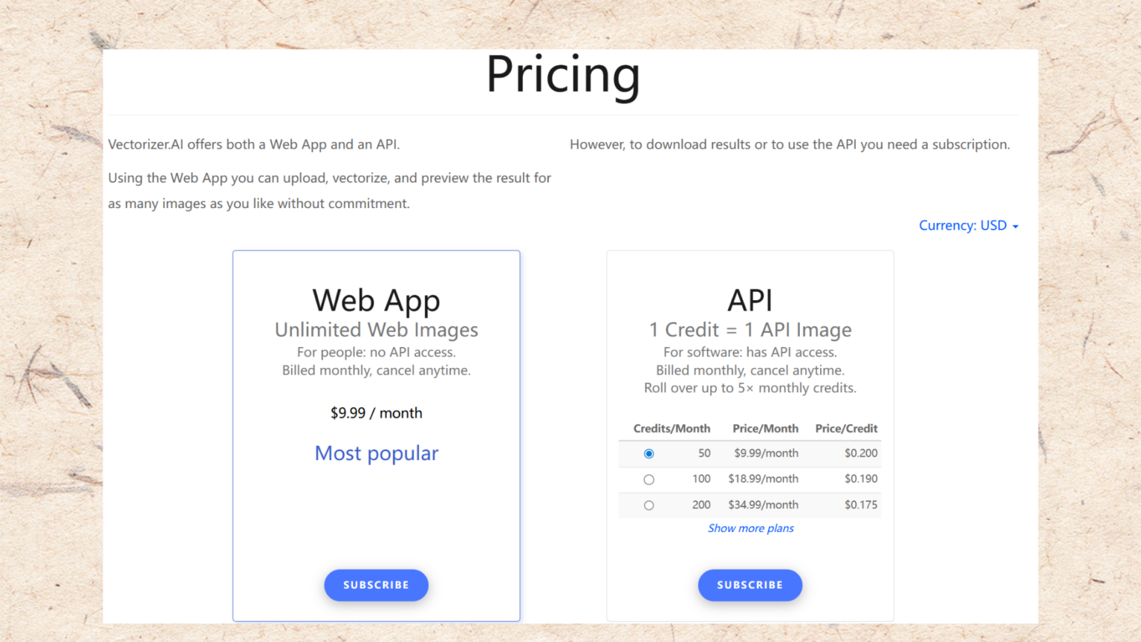This screenshot has height=642, width=1141.
Task: Click the $18.99/month price cell
Action: 763,479
